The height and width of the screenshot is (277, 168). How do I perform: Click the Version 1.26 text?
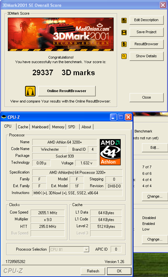pyautogui.click(x=115, y=262)
